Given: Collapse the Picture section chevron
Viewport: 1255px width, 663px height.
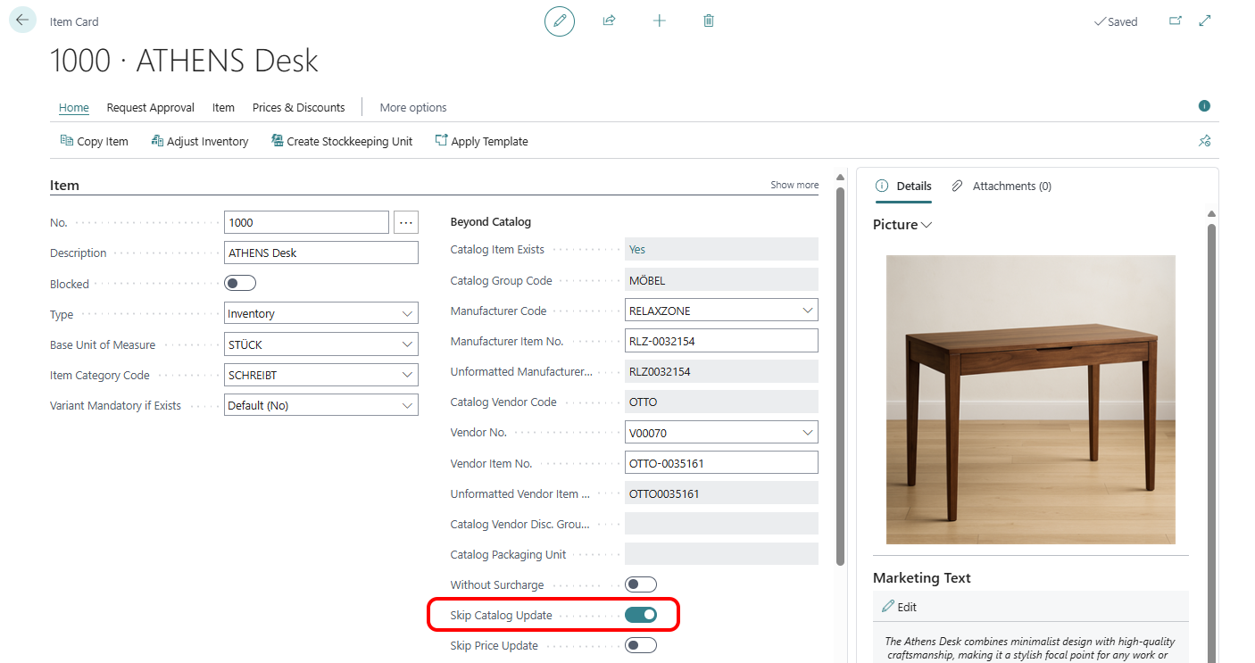Looking at the screenshot, I should point(927,225).
